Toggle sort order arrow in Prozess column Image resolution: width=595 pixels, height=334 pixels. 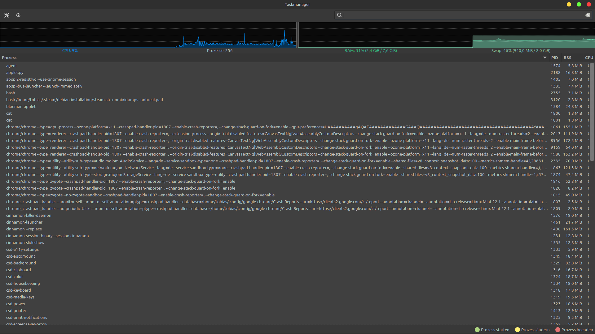(544, 58)
